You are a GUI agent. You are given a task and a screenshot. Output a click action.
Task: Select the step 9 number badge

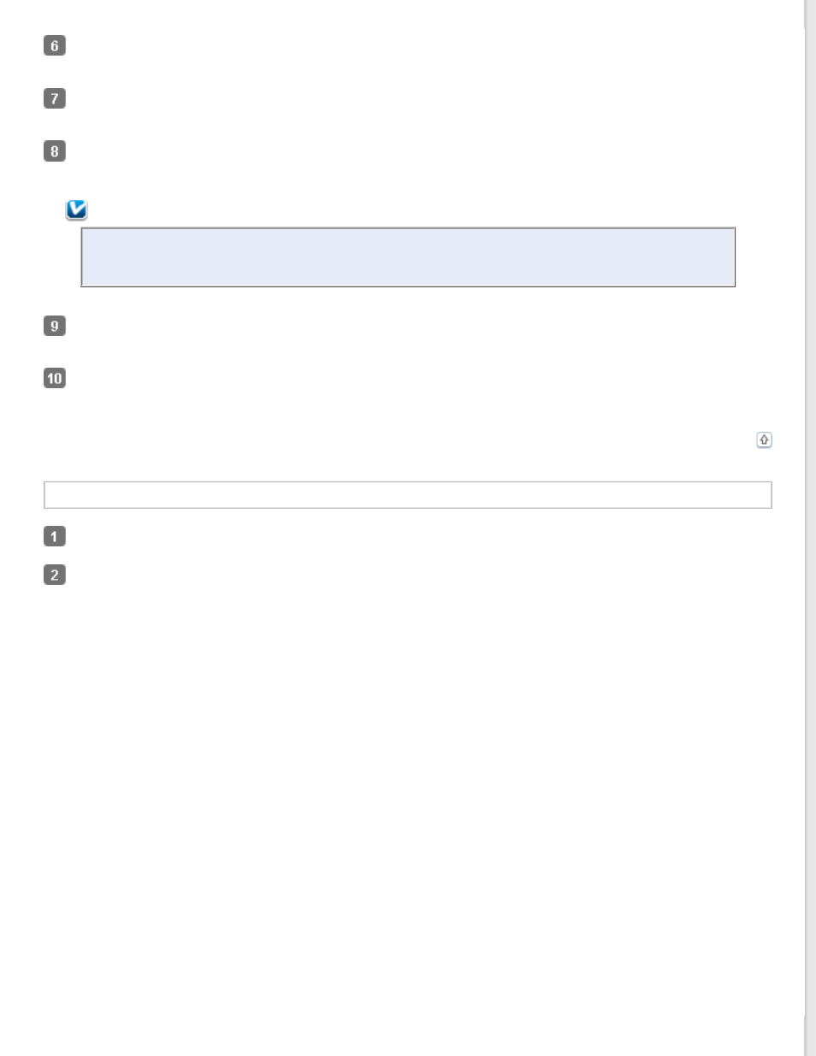55,326
